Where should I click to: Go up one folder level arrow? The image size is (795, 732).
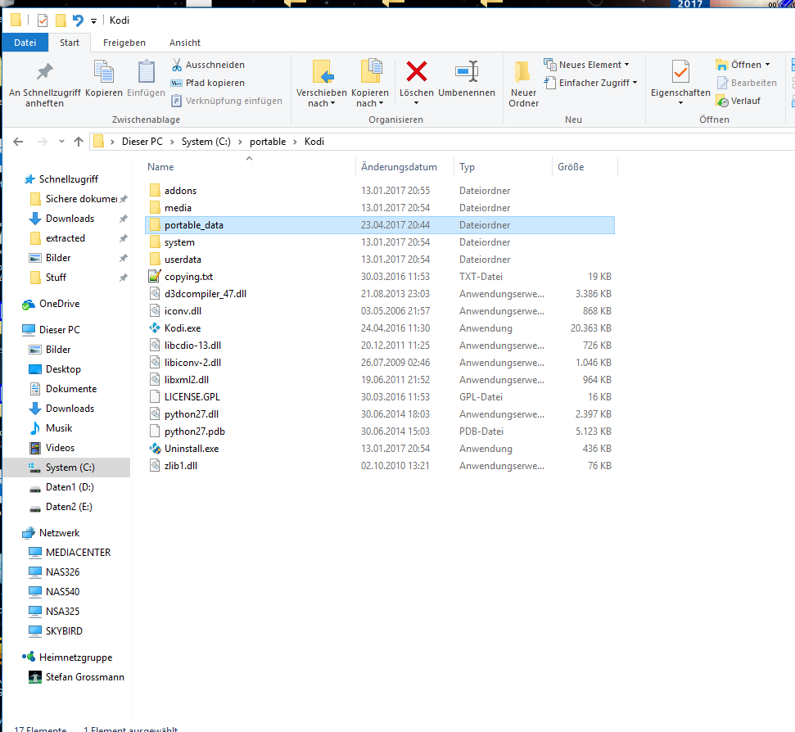click(x=78, y=142)
